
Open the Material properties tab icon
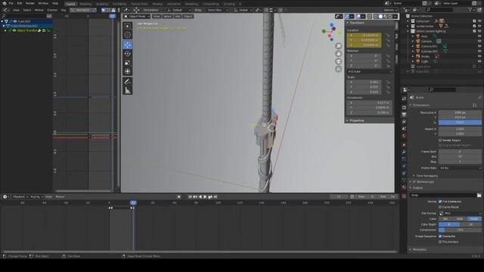[404, 187]
